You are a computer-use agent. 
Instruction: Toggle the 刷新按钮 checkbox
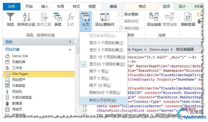tap(121, 21)
